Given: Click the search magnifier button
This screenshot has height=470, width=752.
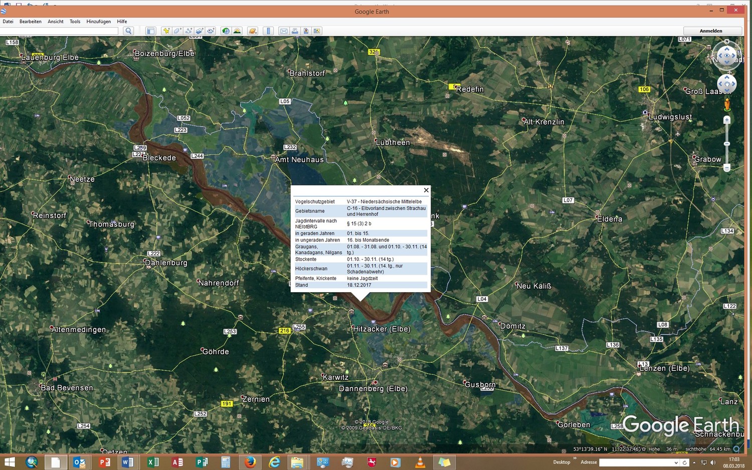Looking at the screenshot, I should tap(128, 31).
